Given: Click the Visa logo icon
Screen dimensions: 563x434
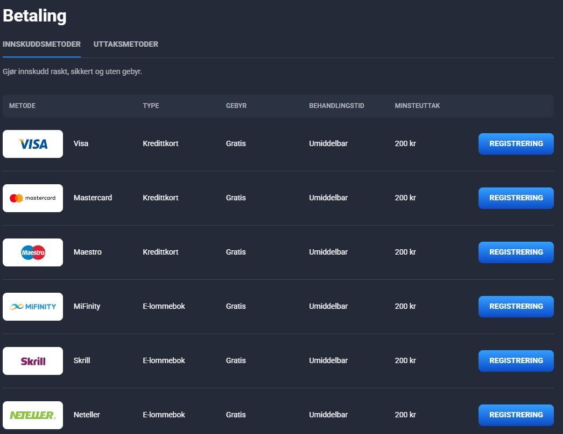Looking at the screenshot, I should click(x=33, y=144).
